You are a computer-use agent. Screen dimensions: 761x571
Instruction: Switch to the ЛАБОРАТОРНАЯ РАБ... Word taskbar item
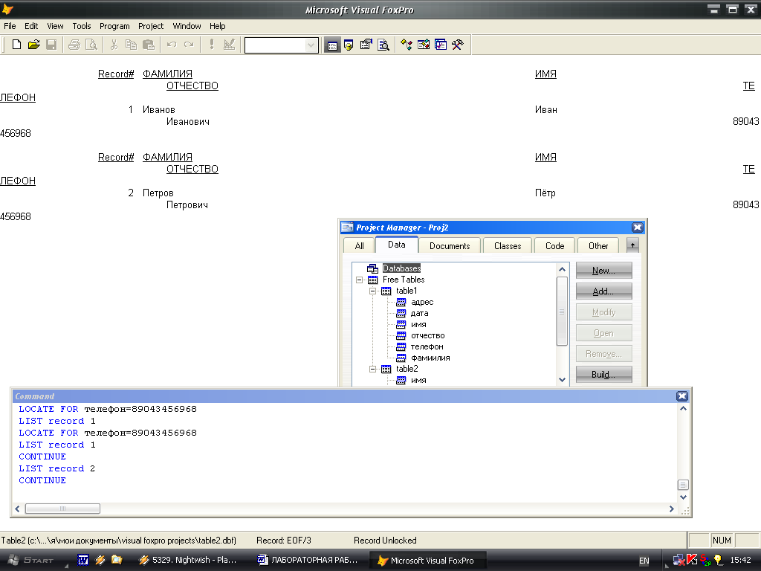[308, 560]
